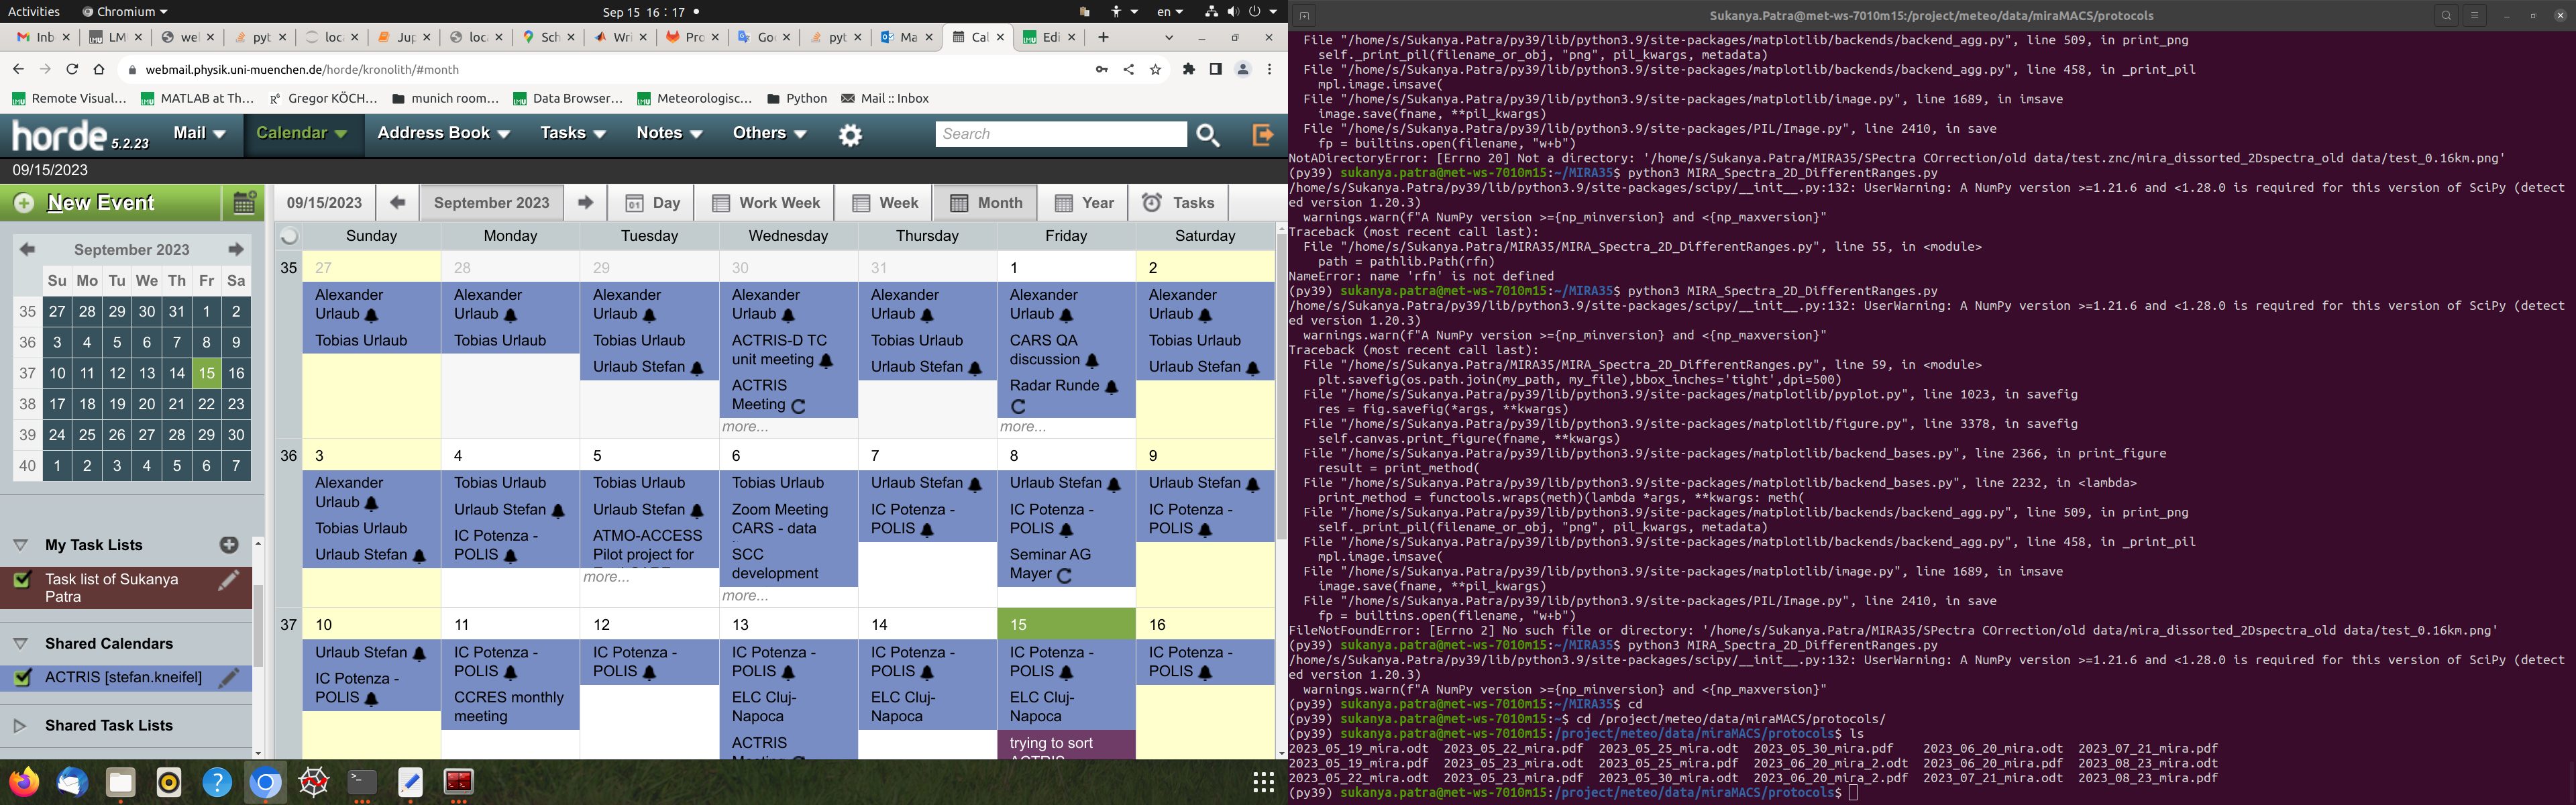Toggle ACTRIS [stefan.kneifel] calendar checkbox
2576x805 pixels.
(x=22, y=678)
